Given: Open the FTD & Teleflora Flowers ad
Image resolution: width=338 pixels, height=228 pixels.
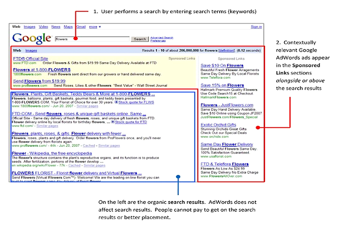Looking at the screenshot, I should [224, 164].
